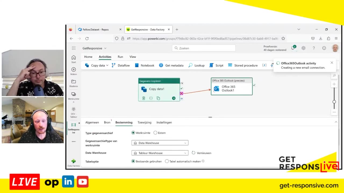Open DEV - Tableur workspace in sidebar
This screenshot has height=193, width=344.
(x=74, y=112)
